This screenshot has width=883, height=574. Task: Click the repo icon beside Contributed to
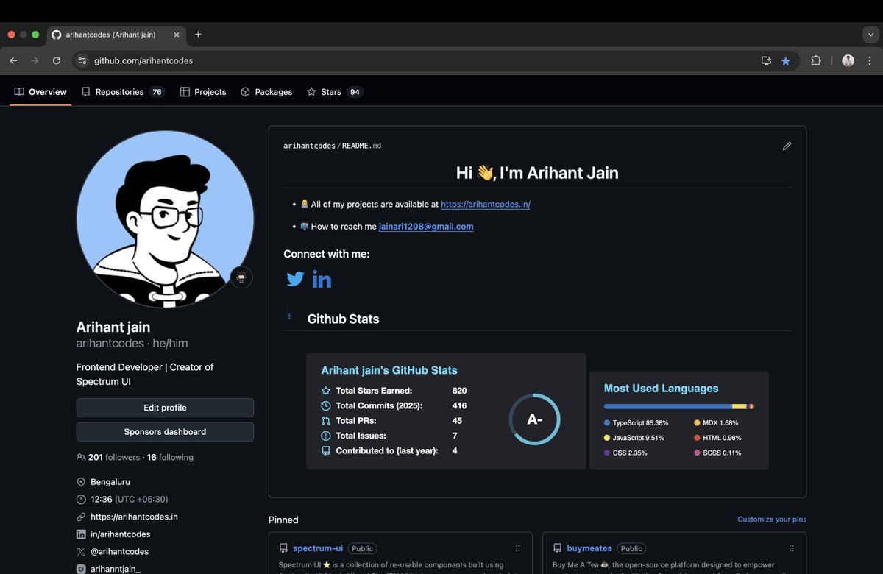click(x=326, y=450)
